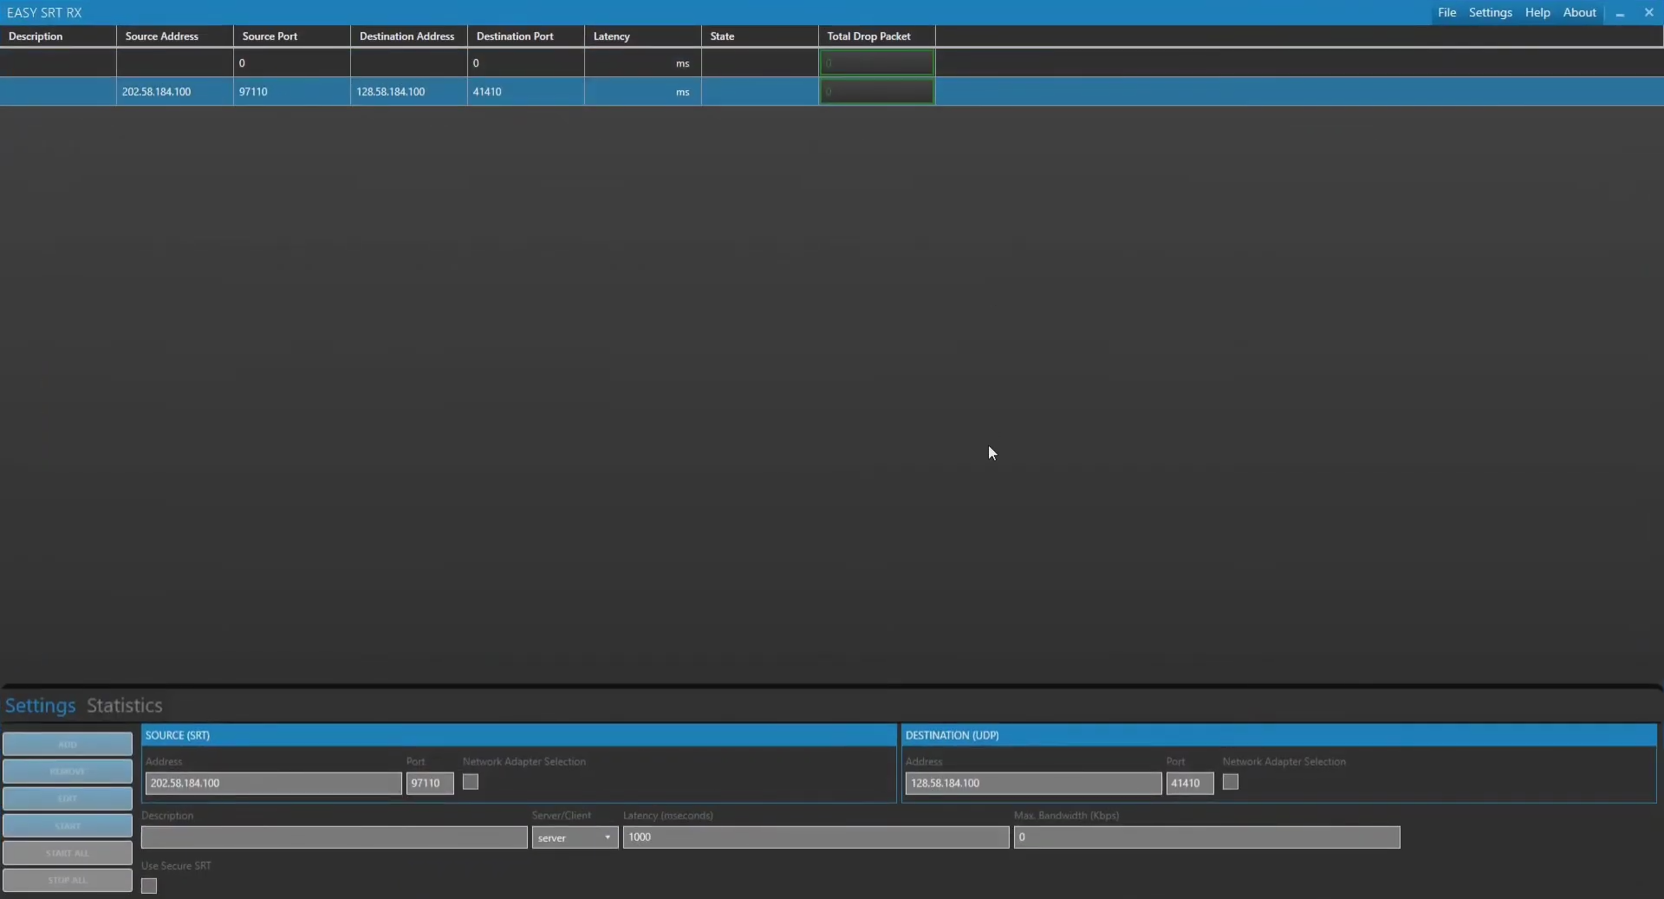
Task: Check Network Adapter Selection under DESTINATION (UDP)
Action: 1232,781
